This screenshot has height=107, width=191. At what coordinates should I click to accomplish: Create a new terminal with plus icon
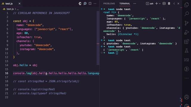point(156,4)
